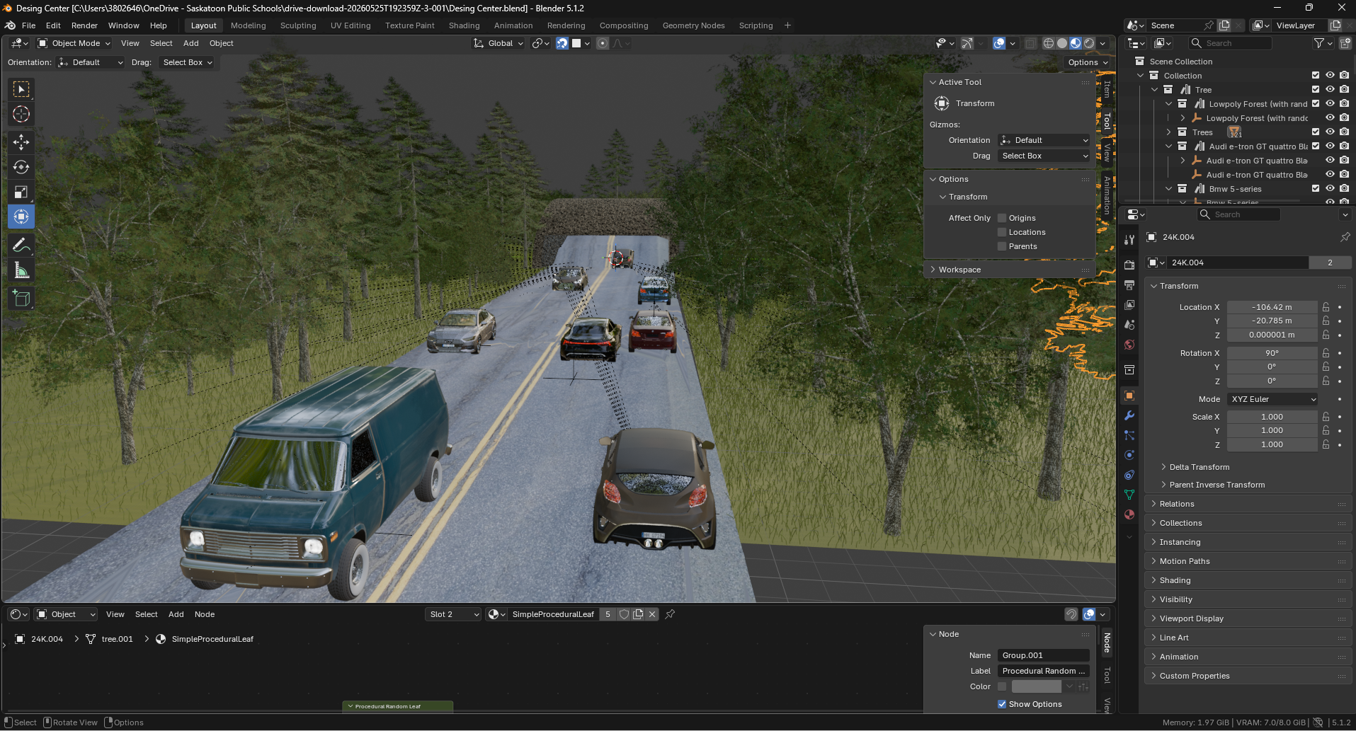Switch to the Shading workspace tab
This screenshot has width=1356, height=731.
tap(464, 25)
